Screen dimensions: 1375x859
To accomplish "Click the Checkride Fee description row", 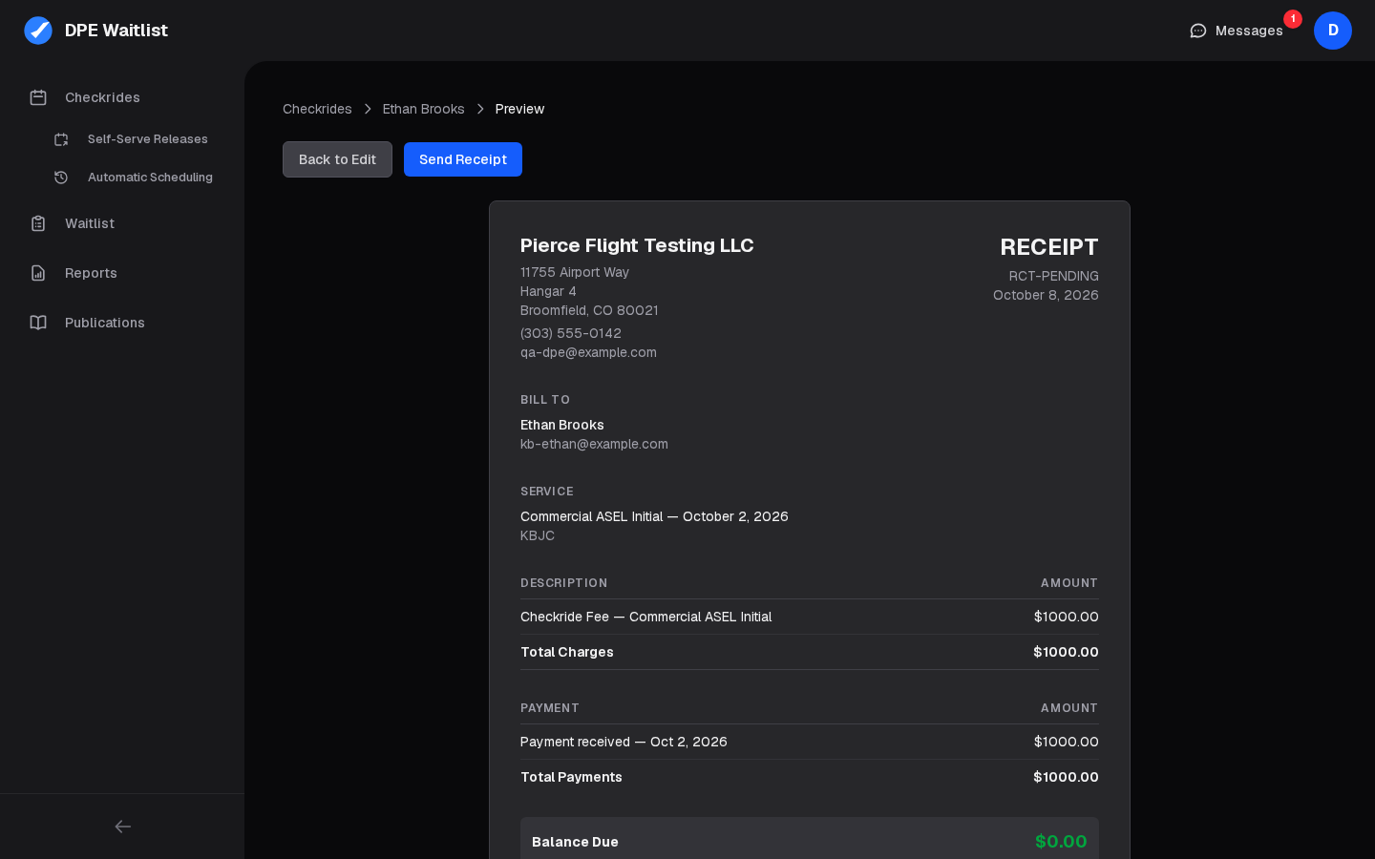I will (810, 617).
